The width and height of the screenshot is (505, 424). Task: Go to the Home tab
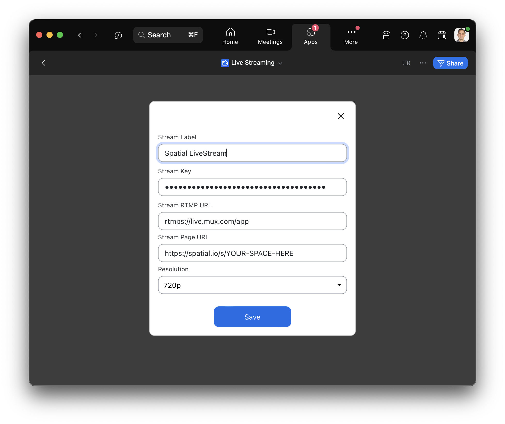[x=230, y=37]
